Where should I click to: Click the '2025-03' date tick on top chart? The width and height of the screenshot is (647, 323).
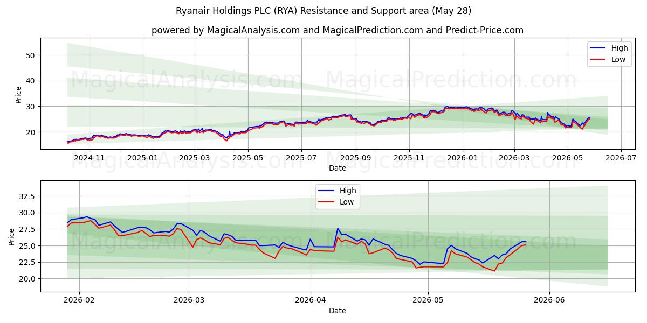coord(195,158)
